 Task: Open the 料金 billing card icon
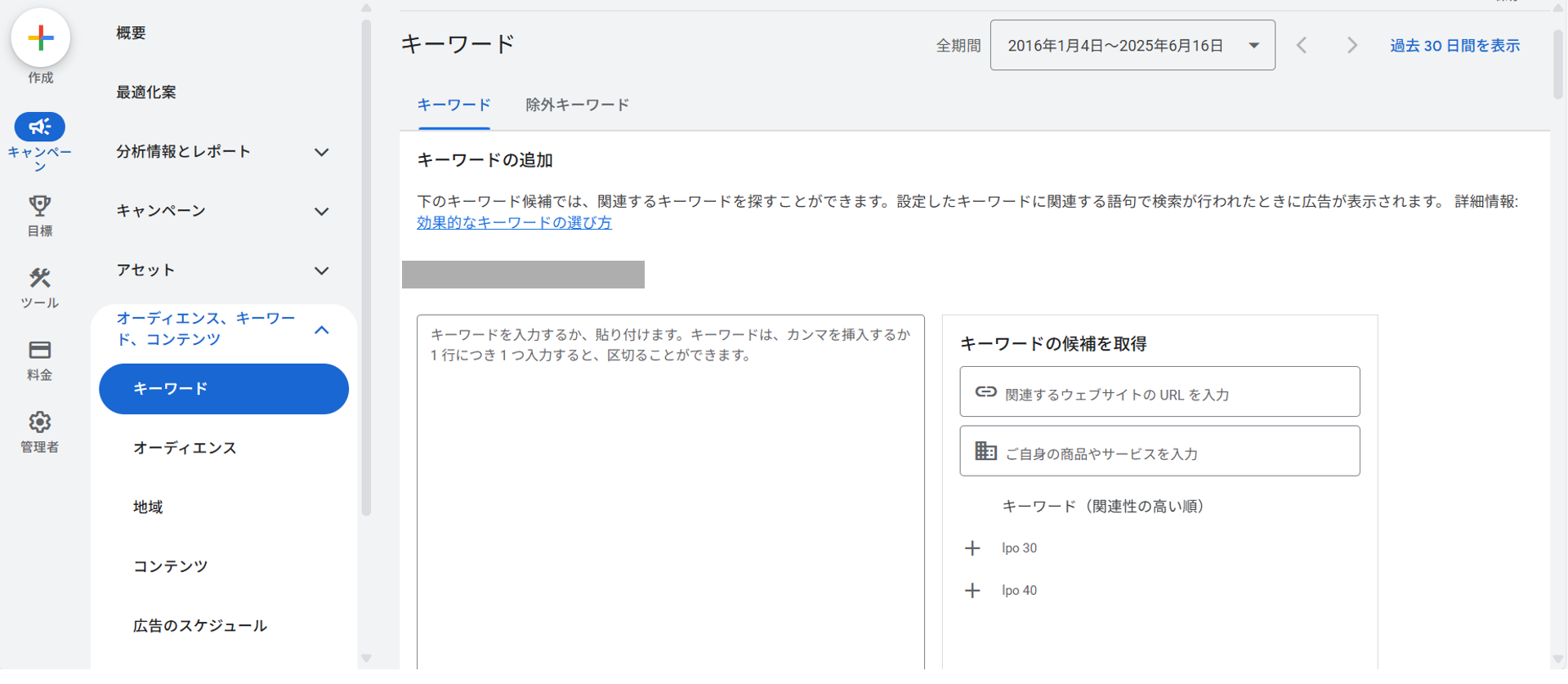pos(39,350)
